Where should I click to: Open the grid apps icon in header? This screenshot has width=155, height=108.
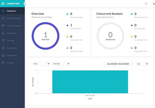click(146, 4)
